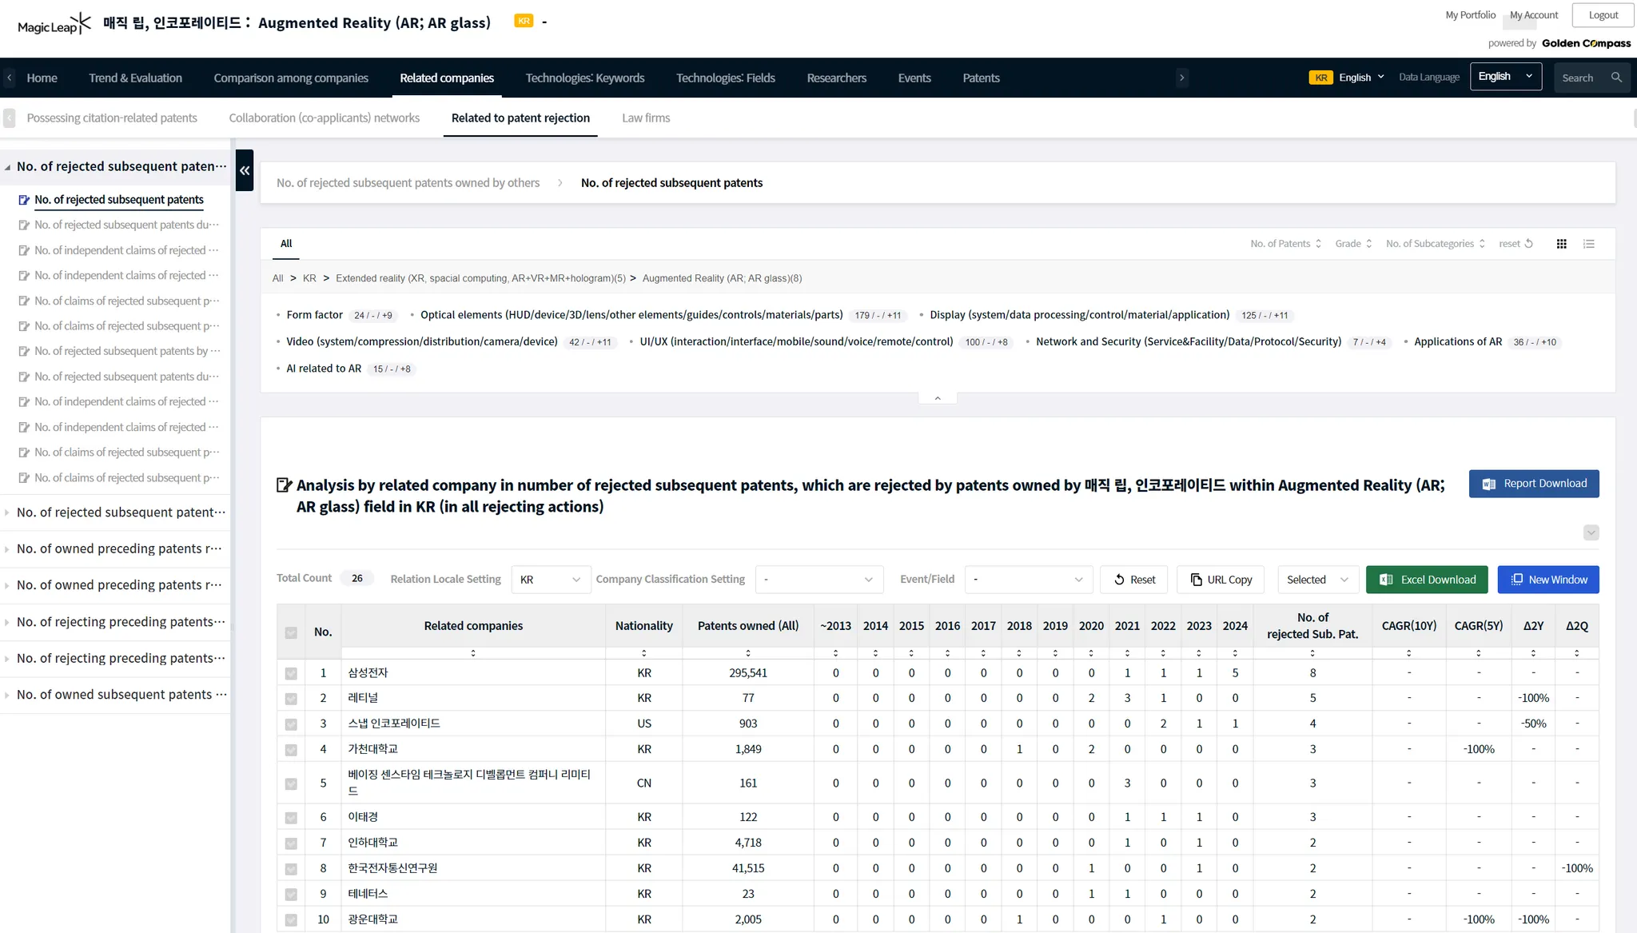Viewport: 1637px width, 933px height.
Task: Open the Researchers menu tab
Action: (836, 78)
